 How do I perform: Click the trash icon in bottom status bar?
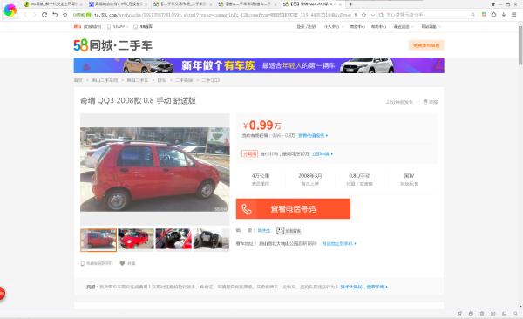click(482, 313)
